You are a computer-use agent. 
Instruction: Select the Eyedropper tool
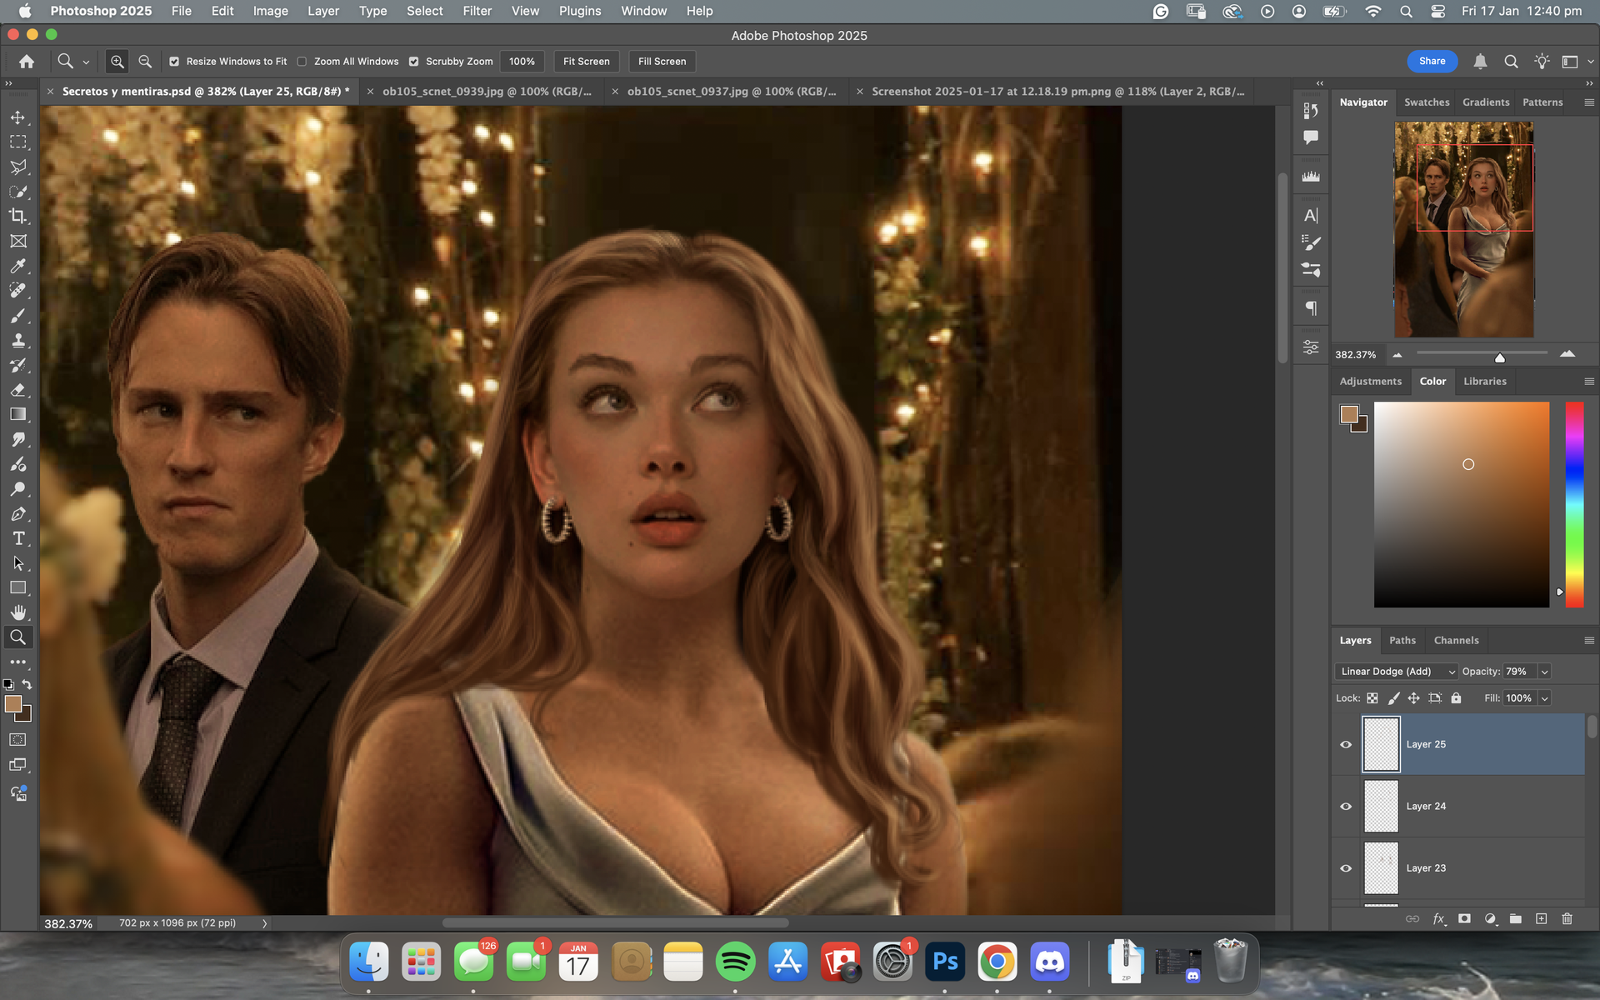pos(17,266)
